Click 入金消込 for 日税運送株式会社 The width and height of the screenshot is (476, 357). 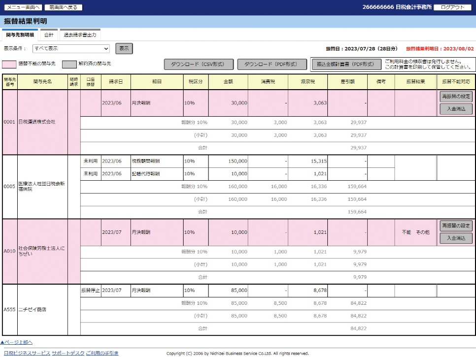pos(456,109)
